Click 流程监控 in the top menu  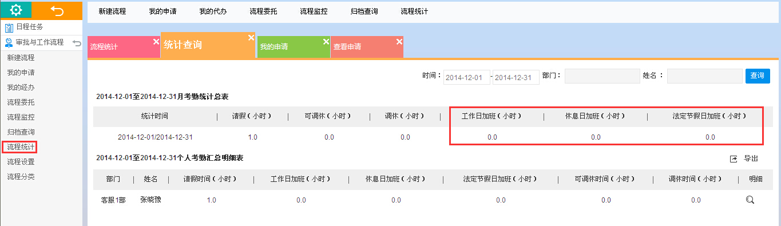pos(314,11)
